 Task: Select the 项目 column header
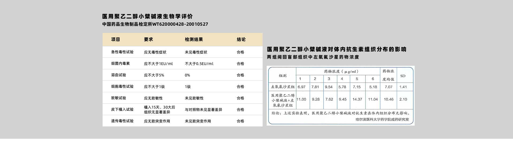pos(115,40)
